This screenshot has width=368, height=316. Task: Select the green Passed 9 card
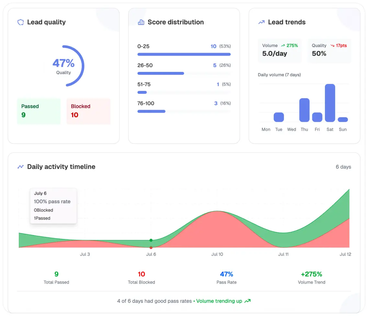point(39,111)
